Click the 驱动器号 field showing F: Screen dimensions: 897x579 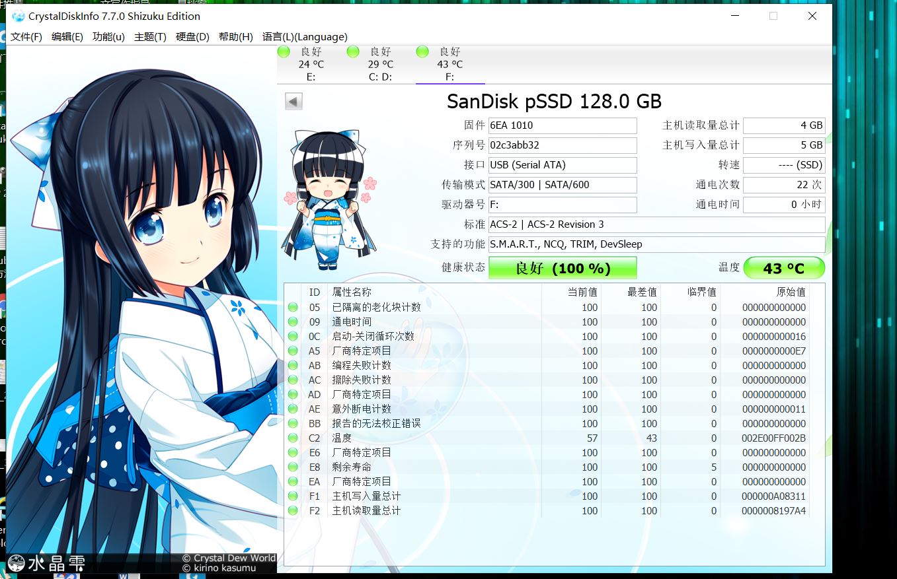[563, 205]
